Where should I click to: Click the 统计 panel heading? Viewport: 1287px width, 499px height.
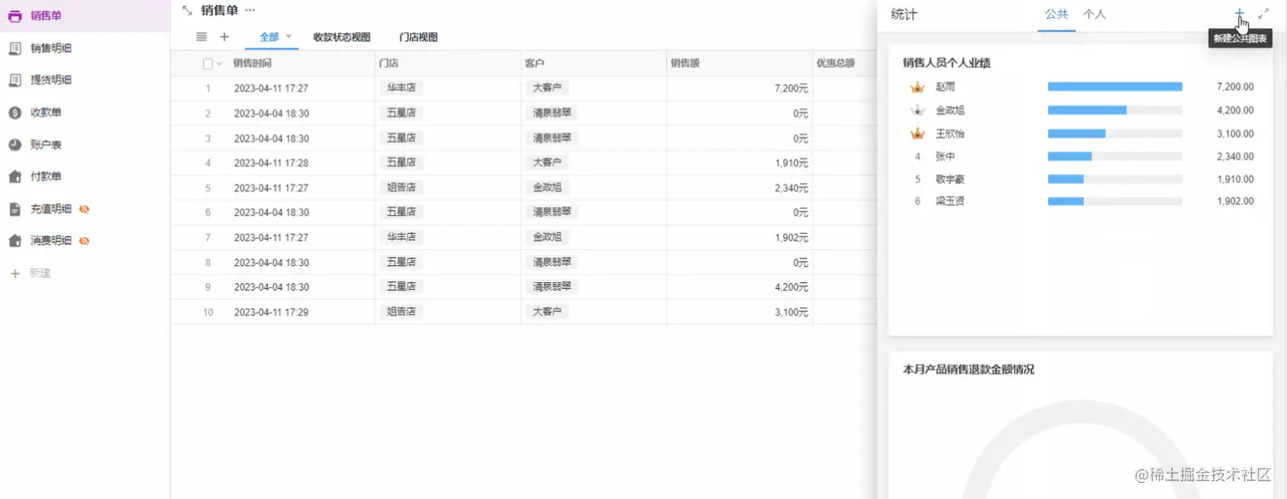pyautogui.click(x=904, y=14)
